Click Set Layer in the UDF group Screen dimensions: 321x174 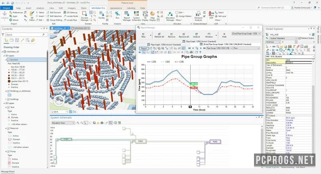point(220,16)
